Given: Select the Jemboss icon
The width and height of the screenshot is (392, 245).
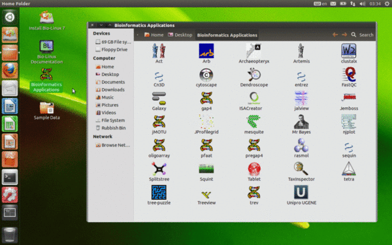Looking at the screenshot, I should coord(349,97).
